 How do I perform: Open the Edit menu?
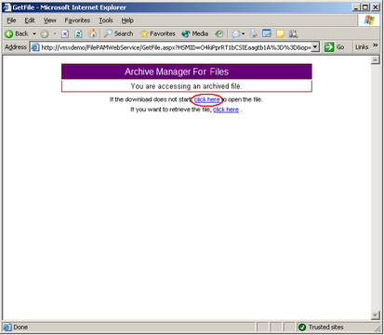30,20
